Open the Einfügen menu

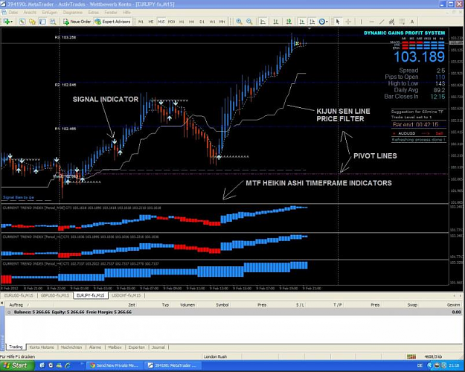tap(50, 13)
